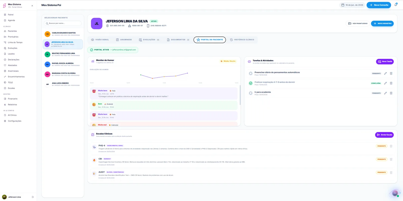Image resolution: width=403 pixels, height=201 pixels.
Task: Delete the diary preenchimento task
Action: [x=391, y=74]
